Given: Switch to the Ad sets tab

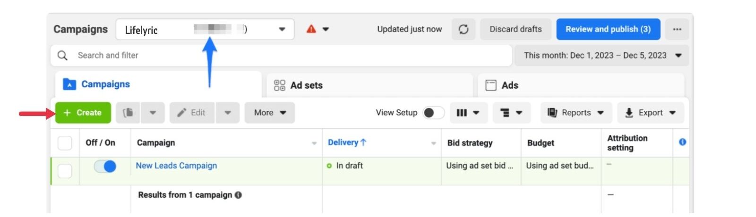Looking at the screenshot, I should click(x=306, y=85).
